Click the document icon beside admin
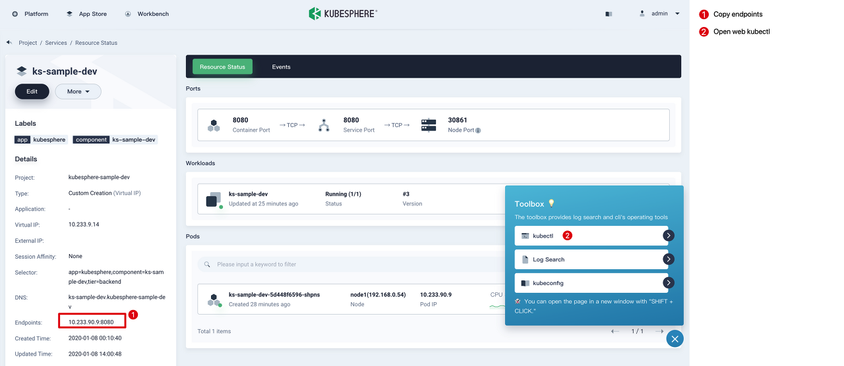 point(609,14)
